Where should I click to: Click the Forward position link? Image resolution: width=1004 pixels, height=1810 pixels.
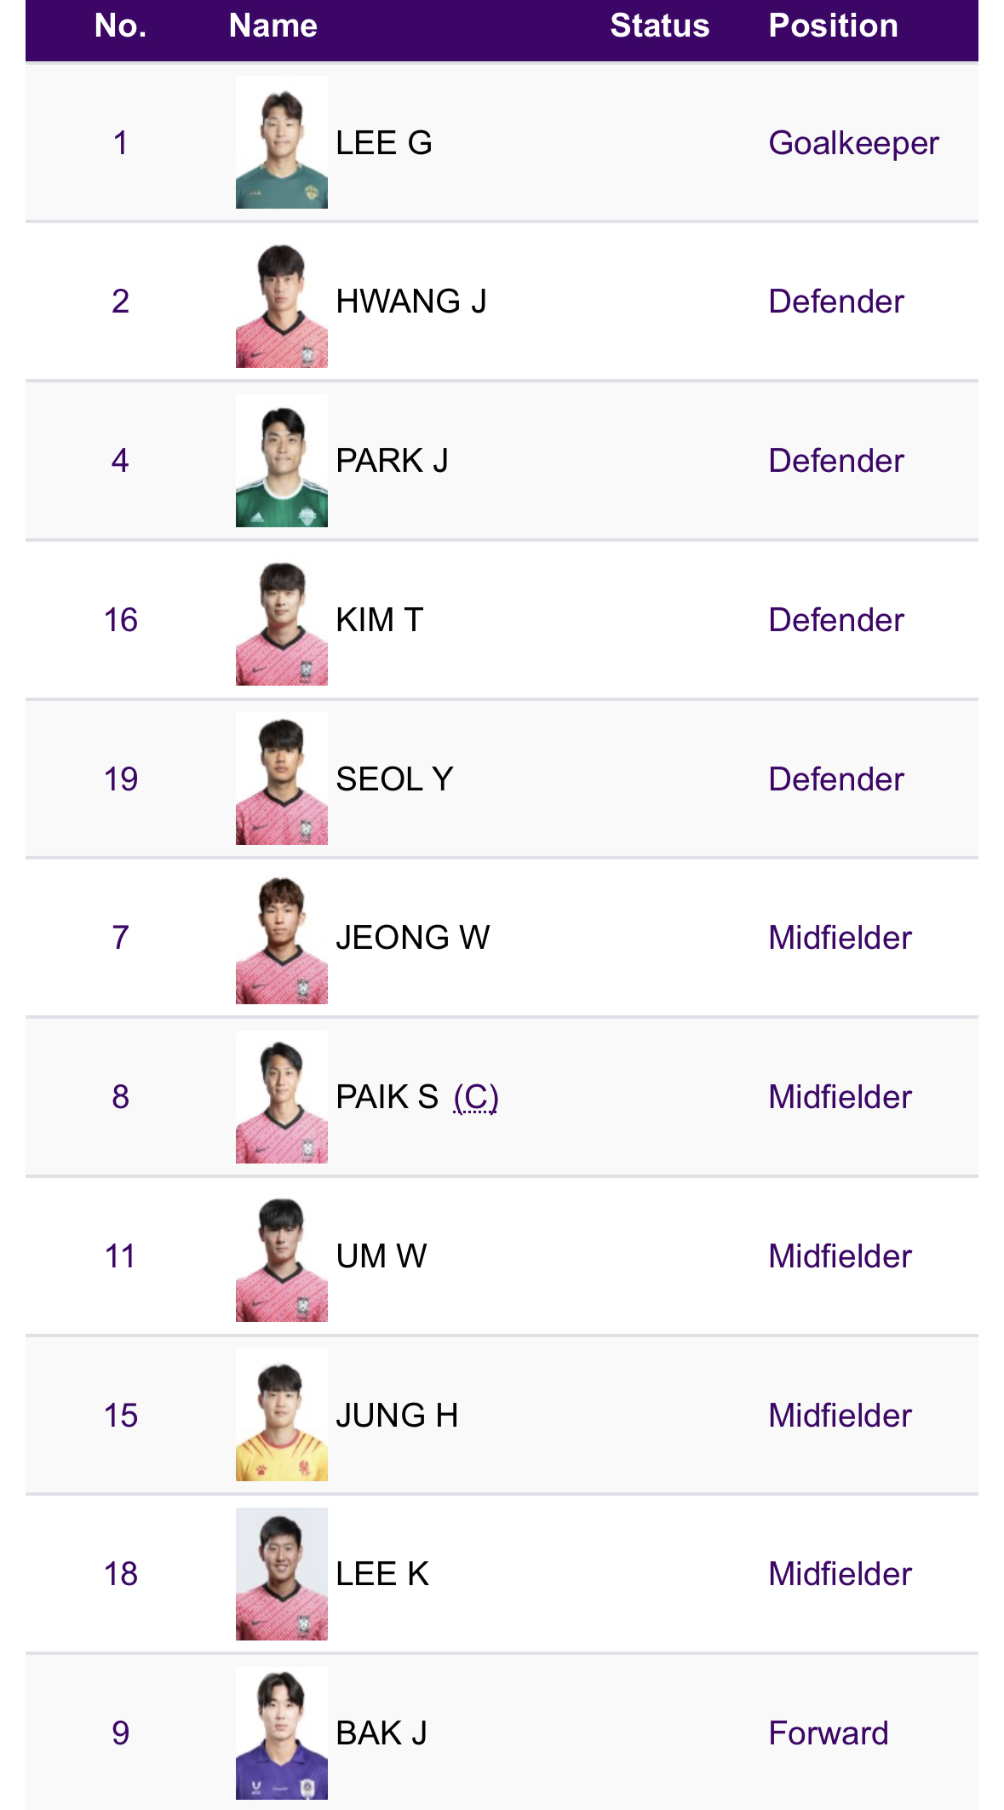[x=828, y=1733]
